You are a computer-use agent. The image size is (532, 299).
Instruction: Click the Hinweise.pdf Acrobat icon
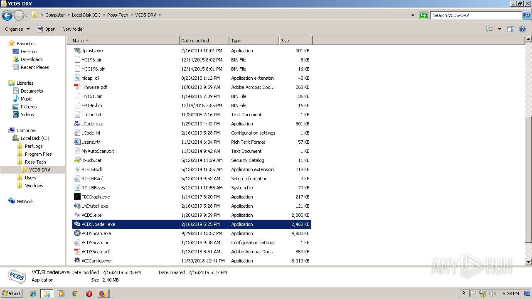[77, 87]
